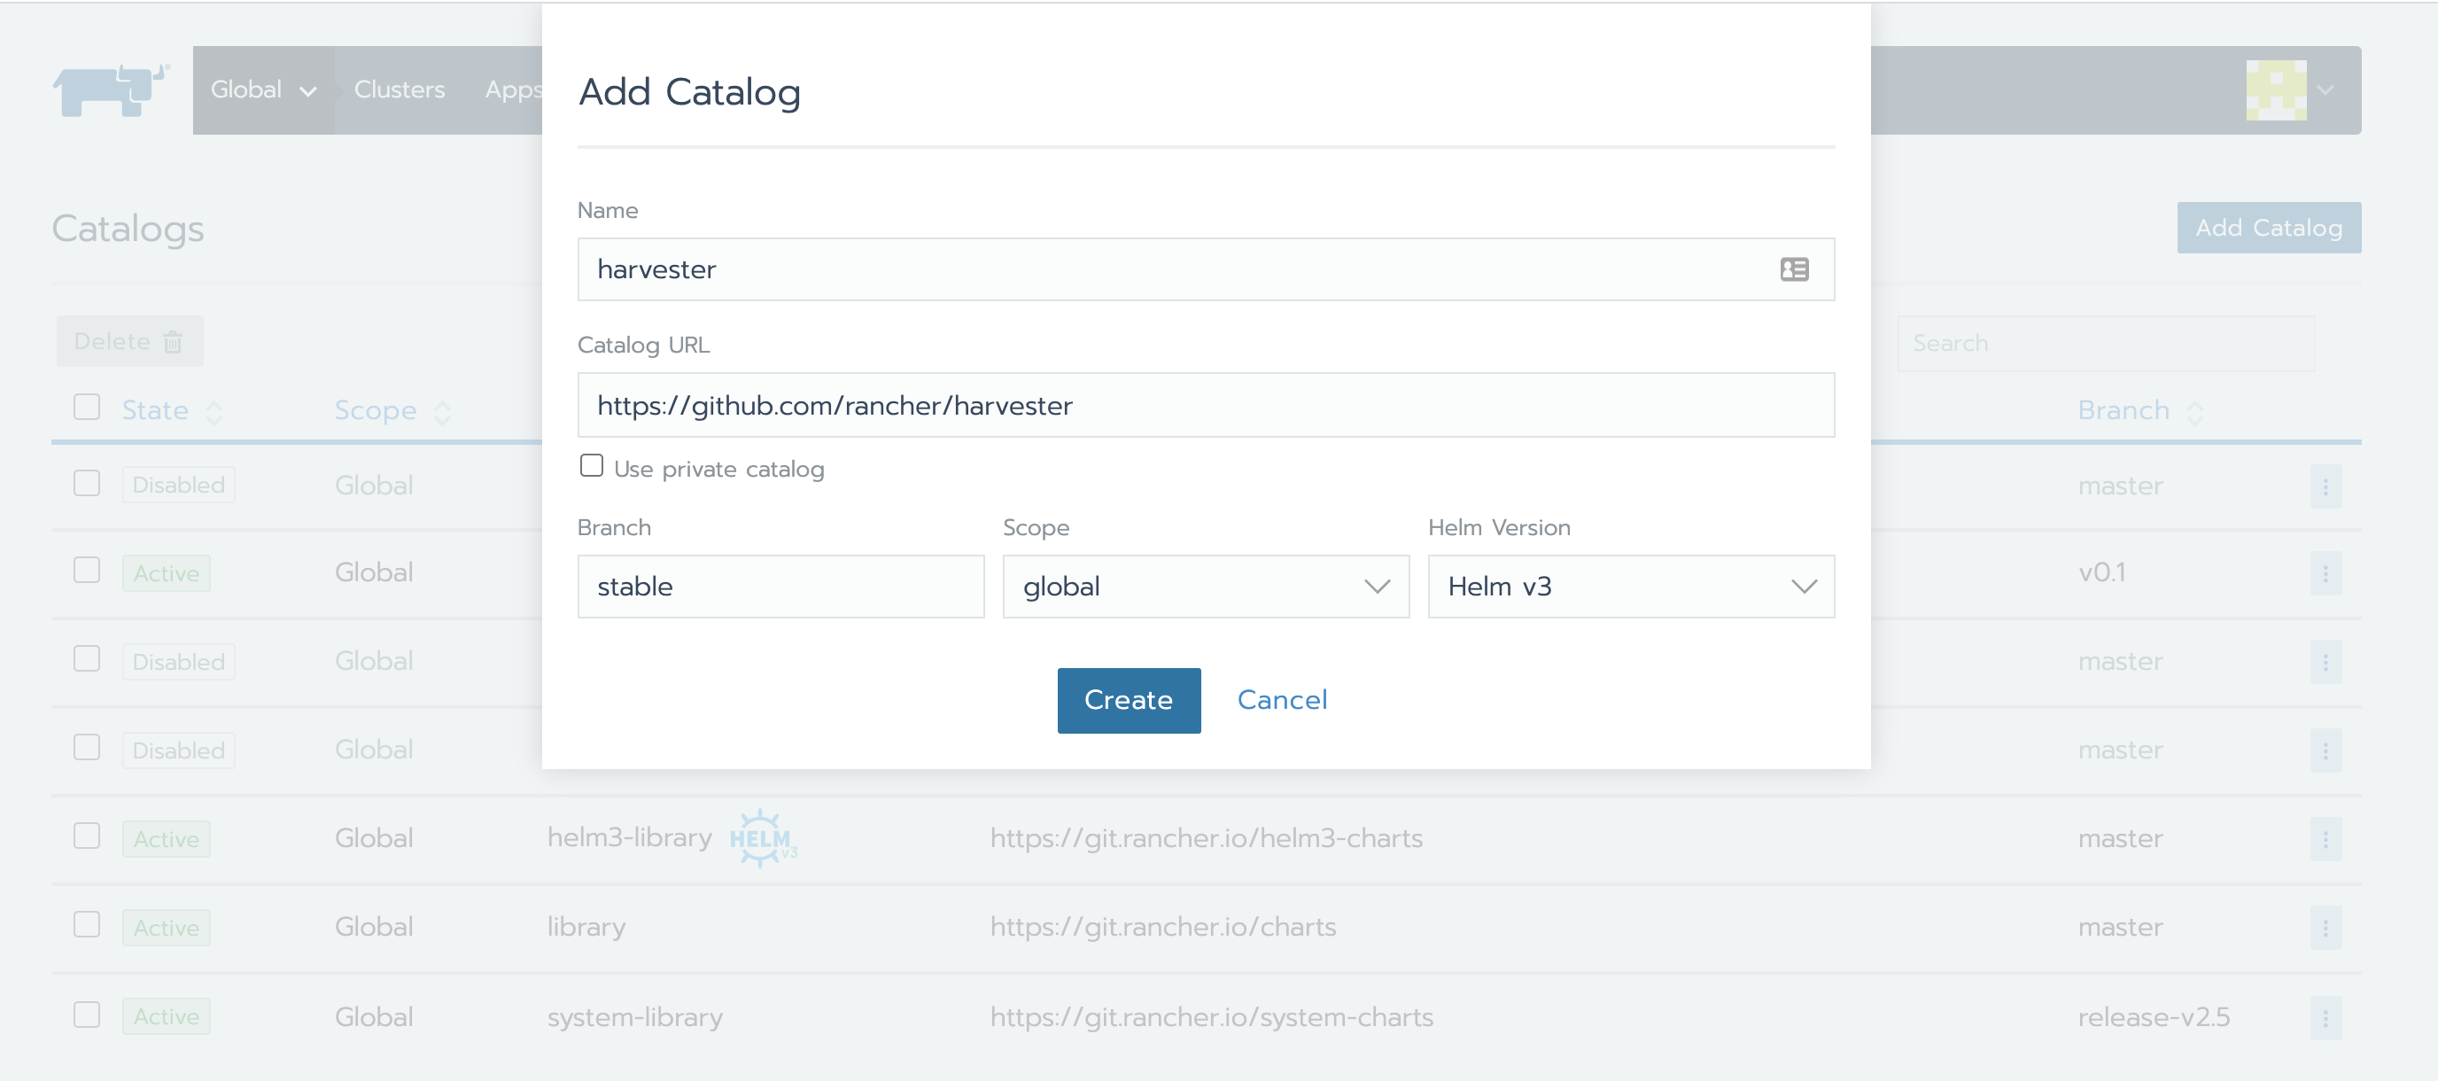Viewport: 2438px width, 1081px height.
Task: Click the library catalog name
Action: coord(586,928)
